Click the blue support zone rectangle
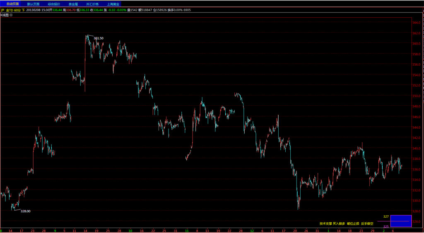 tap(400, 221)
